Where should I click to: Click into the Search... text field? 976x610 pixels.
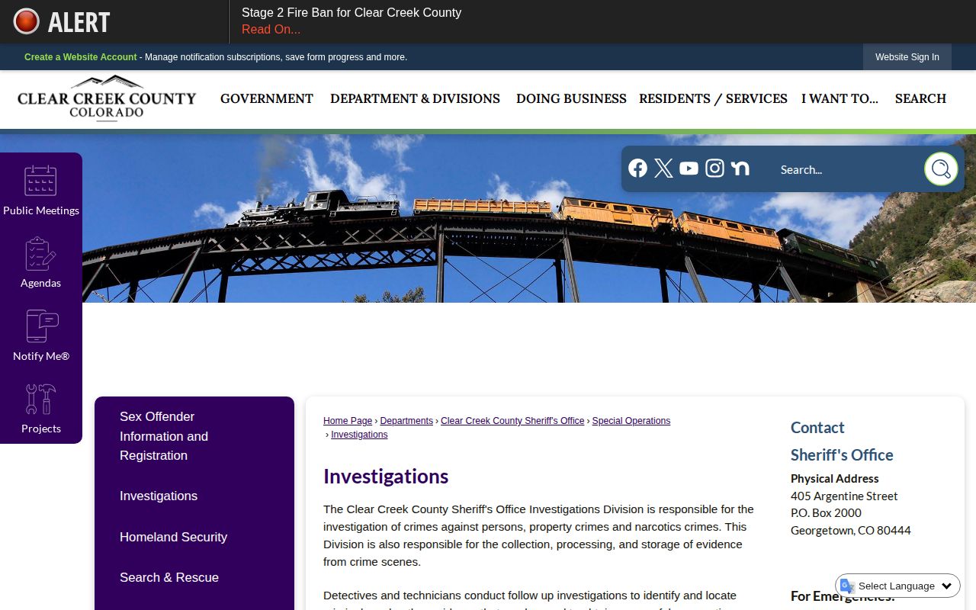tap(846, 169)
